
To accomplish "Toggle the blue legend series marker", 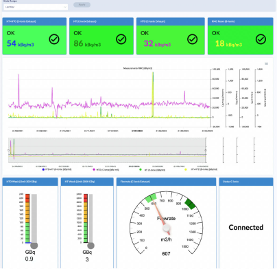I will 43,169.
